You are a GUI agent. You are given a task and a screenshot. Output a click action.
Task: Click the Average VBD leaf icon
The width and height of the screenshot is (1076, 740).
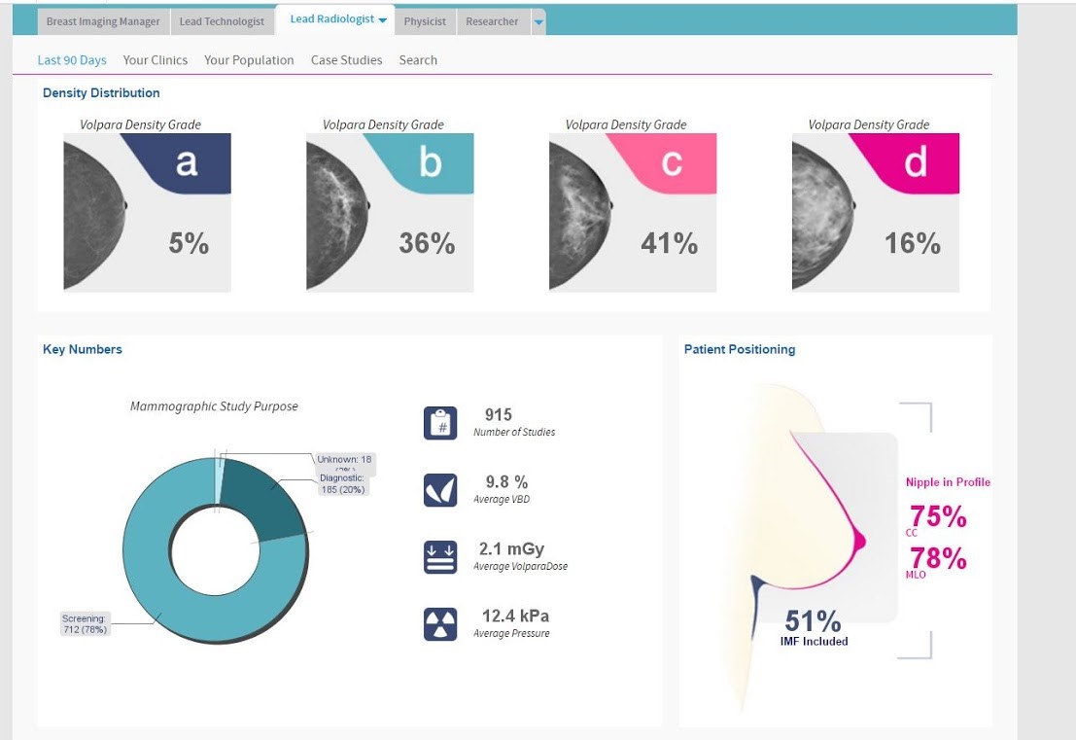[x=440, y=489]
